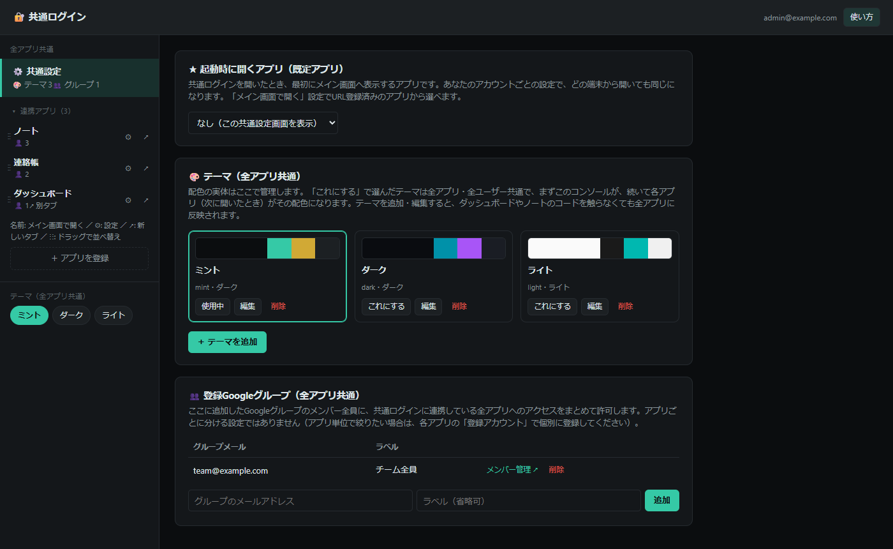The height and width of the screenshot is (549, 893).
Task: Click + テーマを追加 button
Action: [x=227, y=342]
